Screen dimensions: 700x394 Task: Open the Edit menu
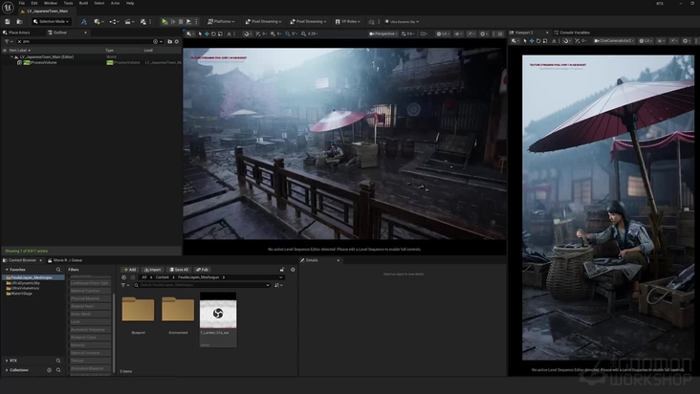tap(34, 3)
